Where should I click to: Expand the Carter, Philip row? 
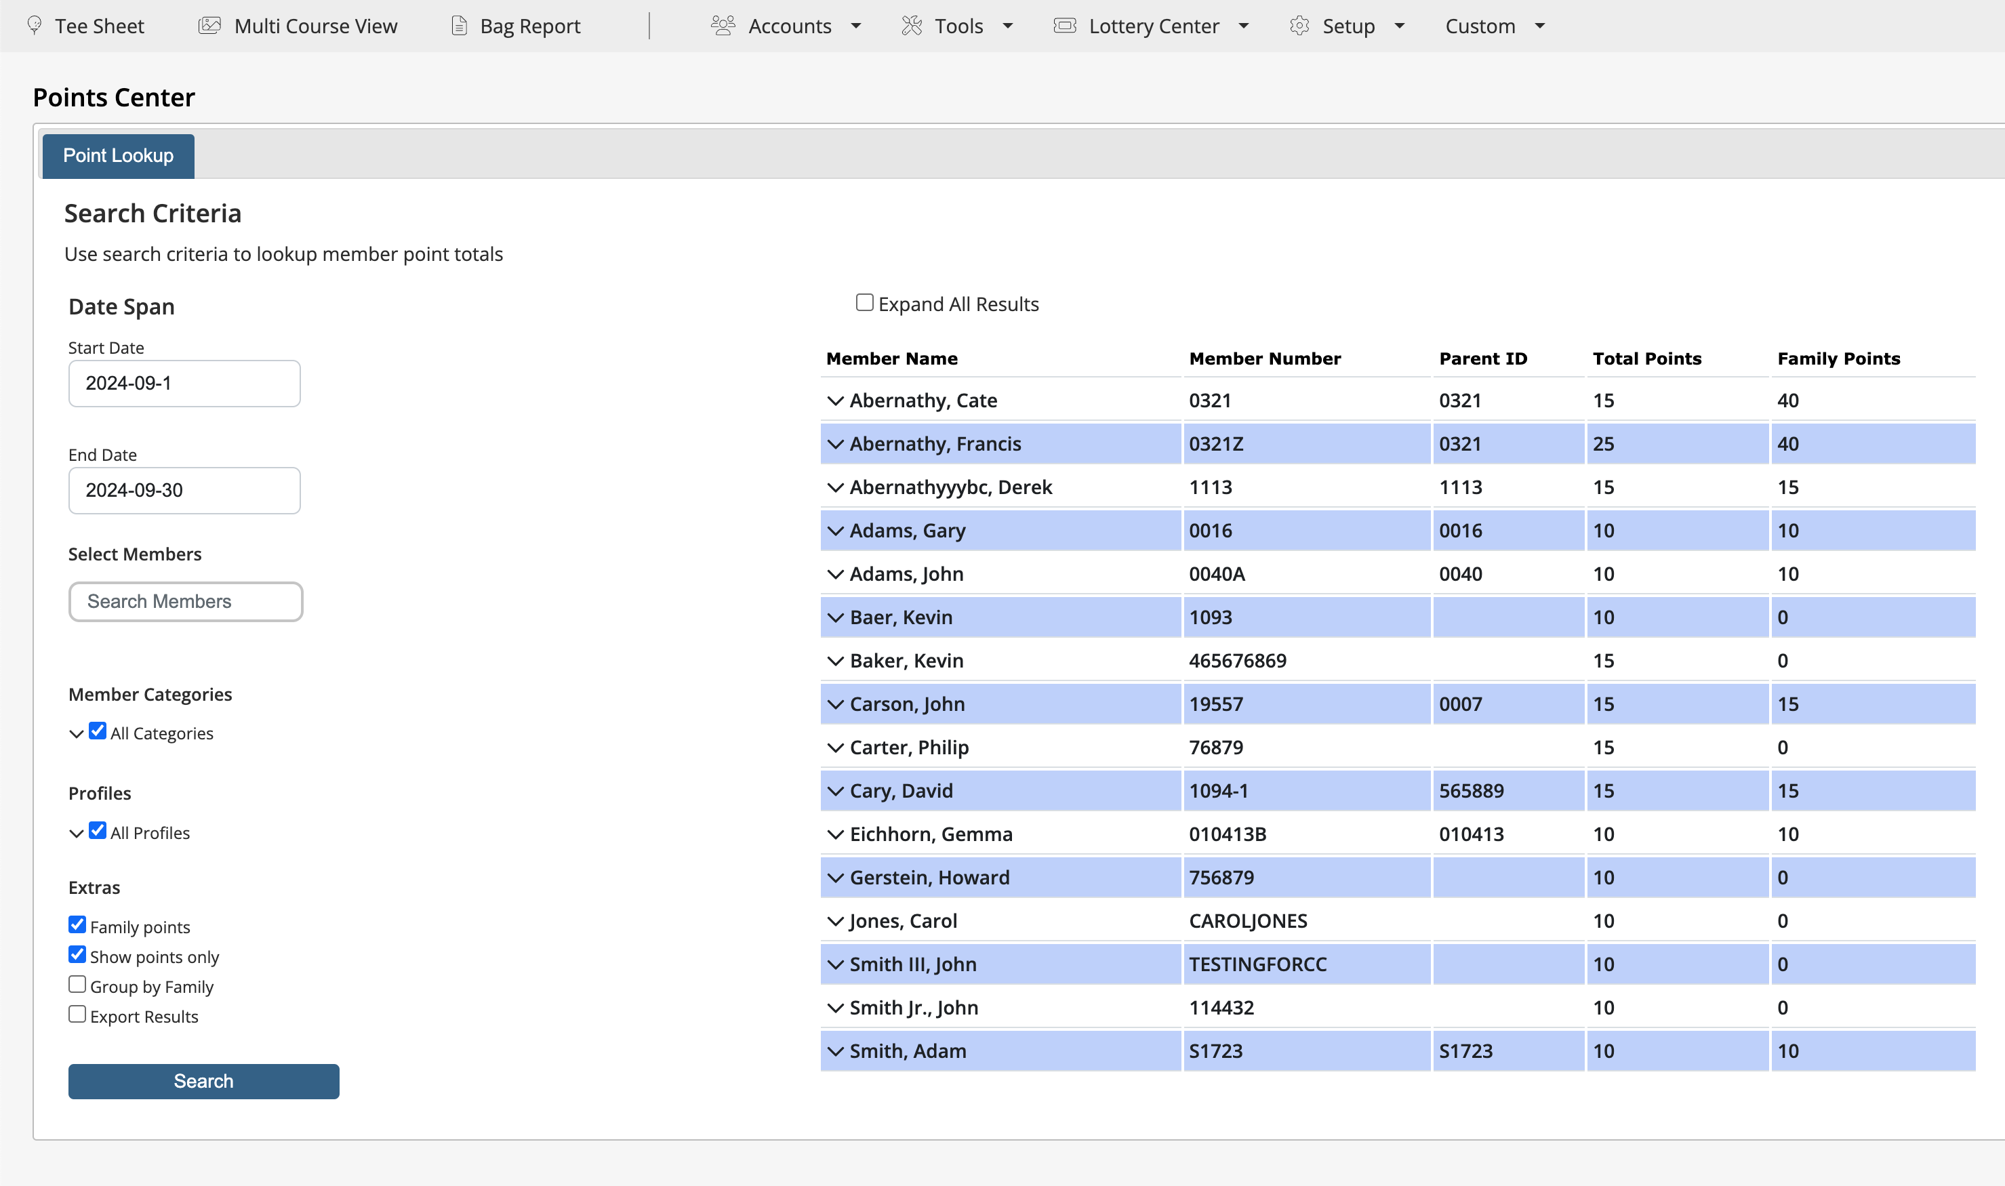click(x=835, y=748)
